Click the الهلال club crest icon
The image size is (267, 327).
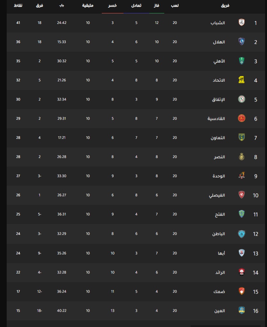point(241,42)
